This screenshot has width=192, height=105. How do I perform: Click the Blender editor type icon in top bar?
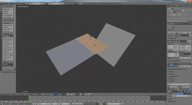(x=2, y=4)
